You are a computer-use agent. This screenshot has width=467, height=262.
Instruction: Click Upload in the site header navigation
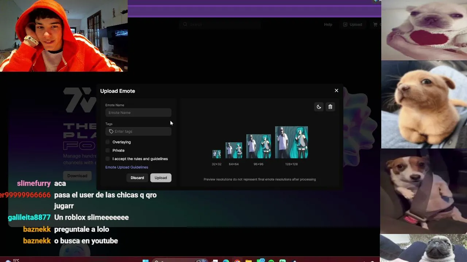click(x=352, y=24)
